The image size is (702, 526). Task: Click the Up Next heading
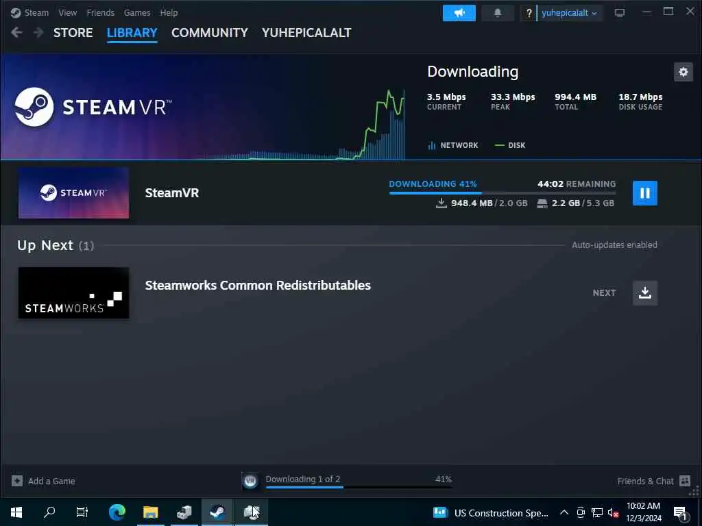pos(56,245)
